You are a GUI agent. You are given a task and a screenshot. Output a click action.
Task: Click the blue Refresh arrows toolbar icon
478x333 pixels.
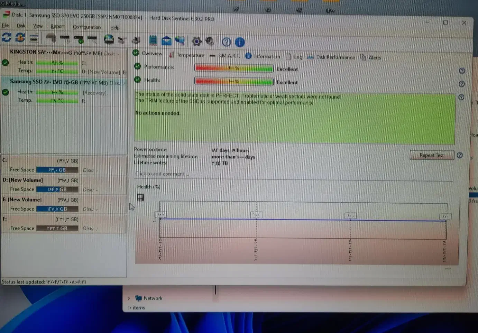click(x=7, y=37)
